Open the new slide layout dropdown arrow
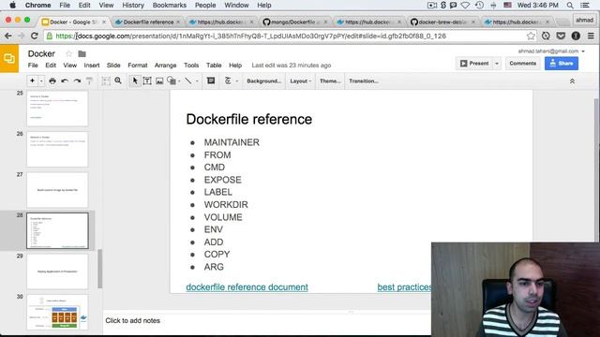The width and height of the screenshot is (600, 337). pos(41,81)
